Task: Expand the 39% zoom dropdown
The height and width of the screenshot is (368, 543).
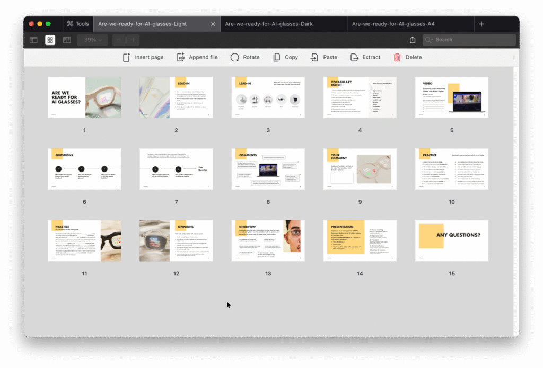Action: [x=93, y=40]
